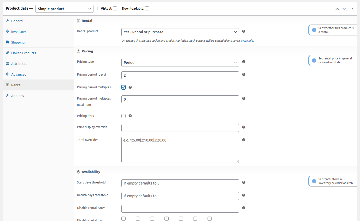Open the More info link
Screen dimensions: 360x221
[x=247, y=41]
